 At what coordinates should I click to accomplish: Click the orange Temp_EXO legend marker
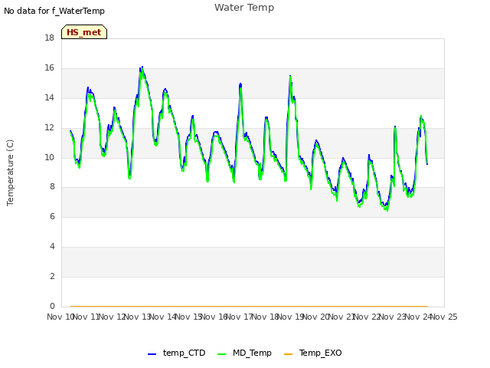click(288, 354)
